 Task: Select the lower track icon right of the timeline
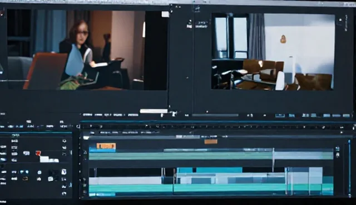coord(338,155)
